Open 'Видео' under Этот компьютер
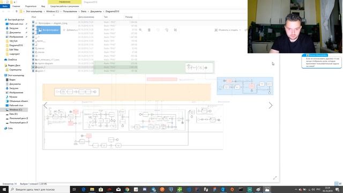Screen dimensions: 343x193 click(x=12, y=80)
